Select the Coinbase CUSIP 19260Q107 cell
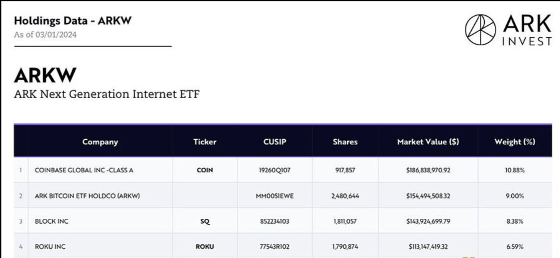Screen dimensions: 560x258 [275, 170]
